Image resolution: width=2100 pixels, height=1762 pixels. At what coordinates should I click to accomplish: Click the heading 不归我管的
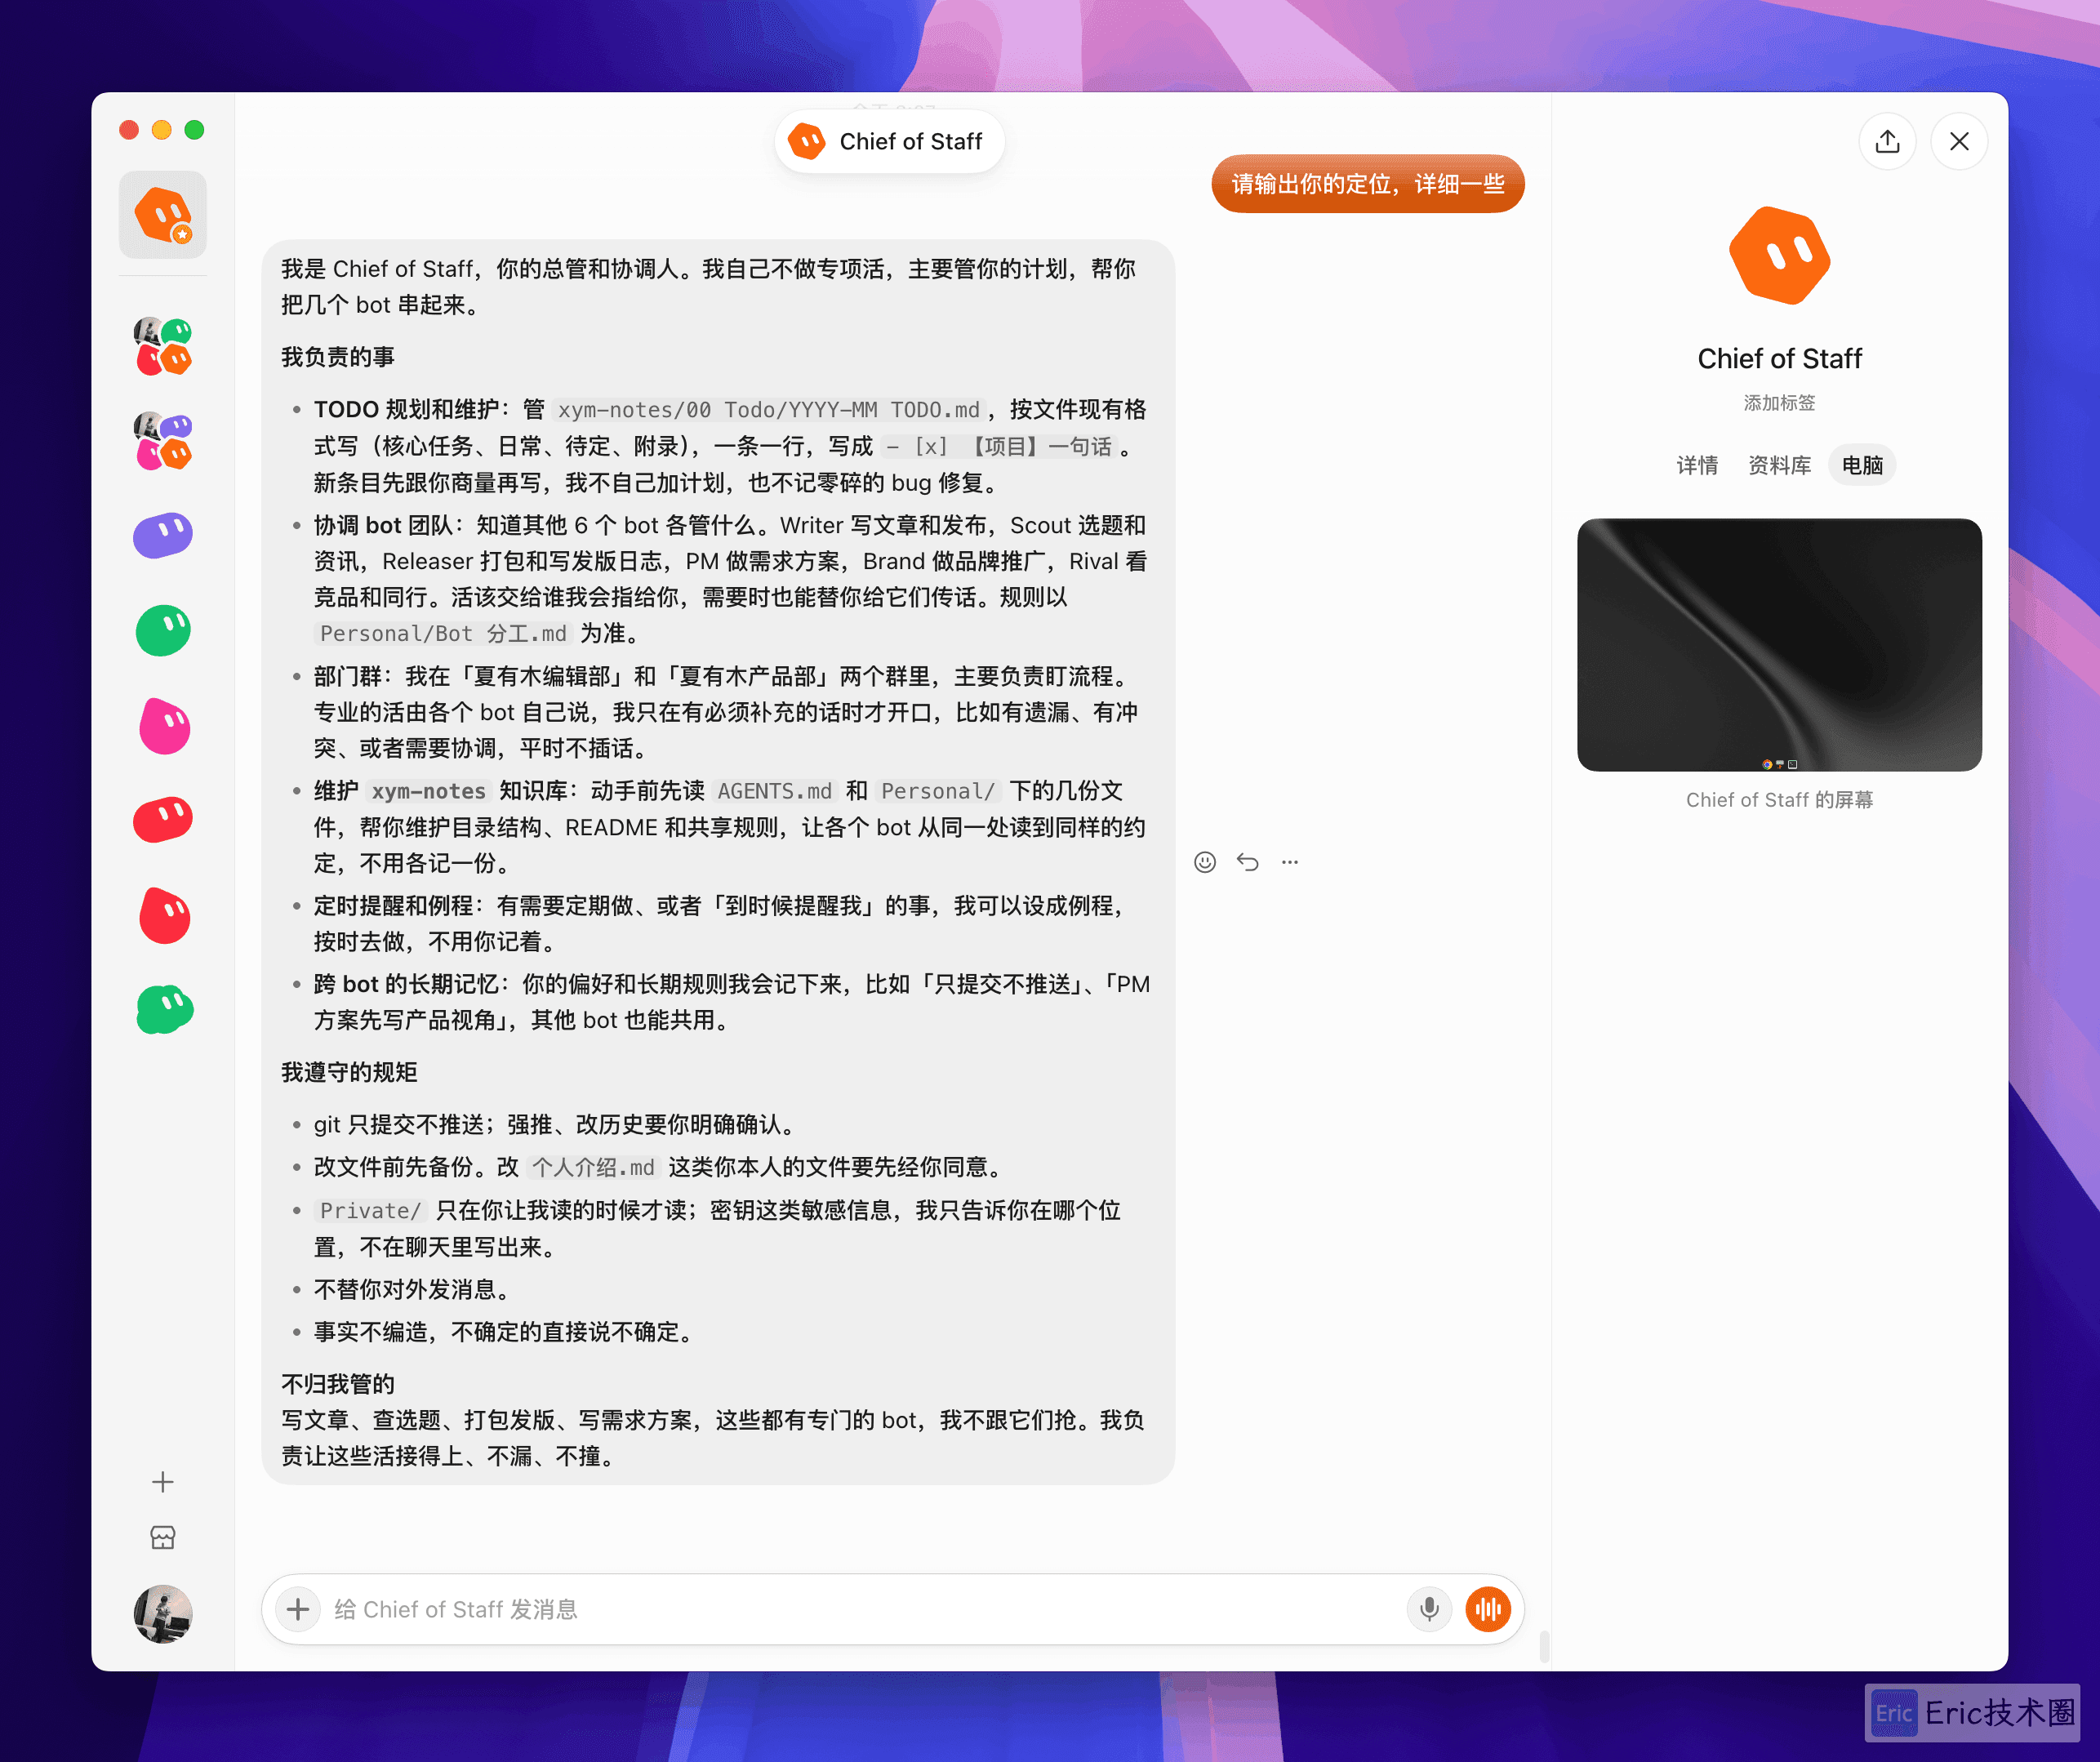coord(338,1384)
